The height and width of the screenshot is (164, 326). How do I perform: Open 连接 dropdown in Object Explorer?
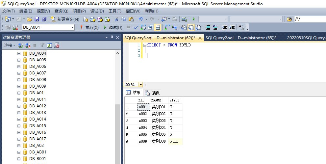[10, 45]
